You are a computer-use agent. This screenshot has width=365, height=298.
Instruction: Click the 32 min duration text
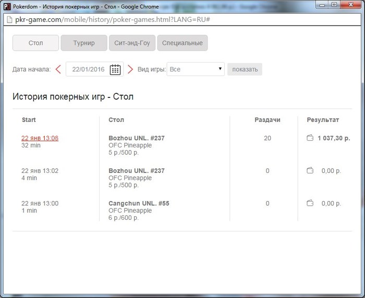[x=31, y=145]
